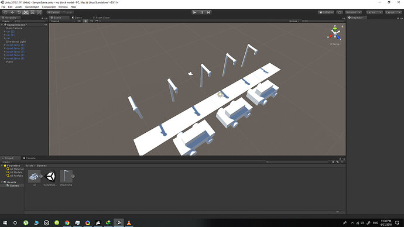The height and width of the screenshot is (227, 404).
Task: Select the Rect Transform tool
Action: (32, 12)
